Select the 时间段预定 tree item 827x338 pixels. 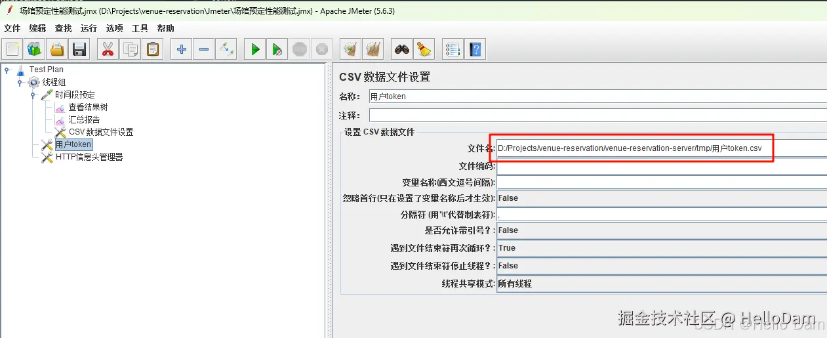point(75,95)
